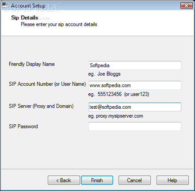Click the 'eg. 555123456 (or user123)' hint
Screen dimensions: 195x191
coord(119,94)
